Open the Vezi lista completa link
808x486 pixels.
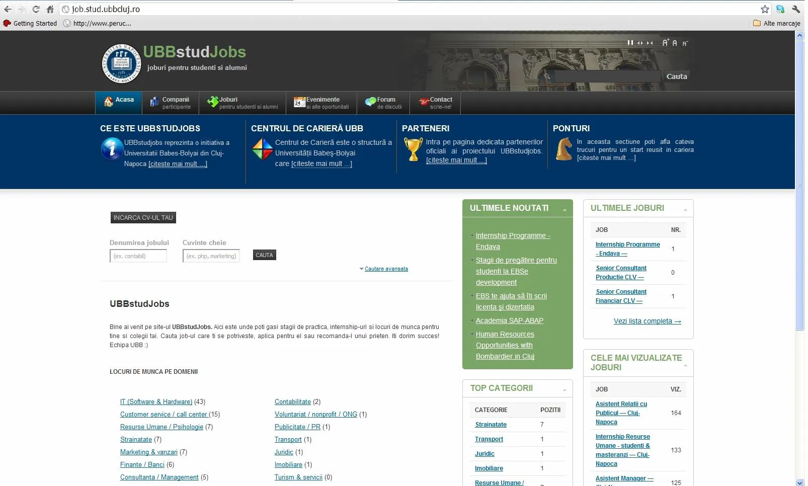[x=647, y=321]
